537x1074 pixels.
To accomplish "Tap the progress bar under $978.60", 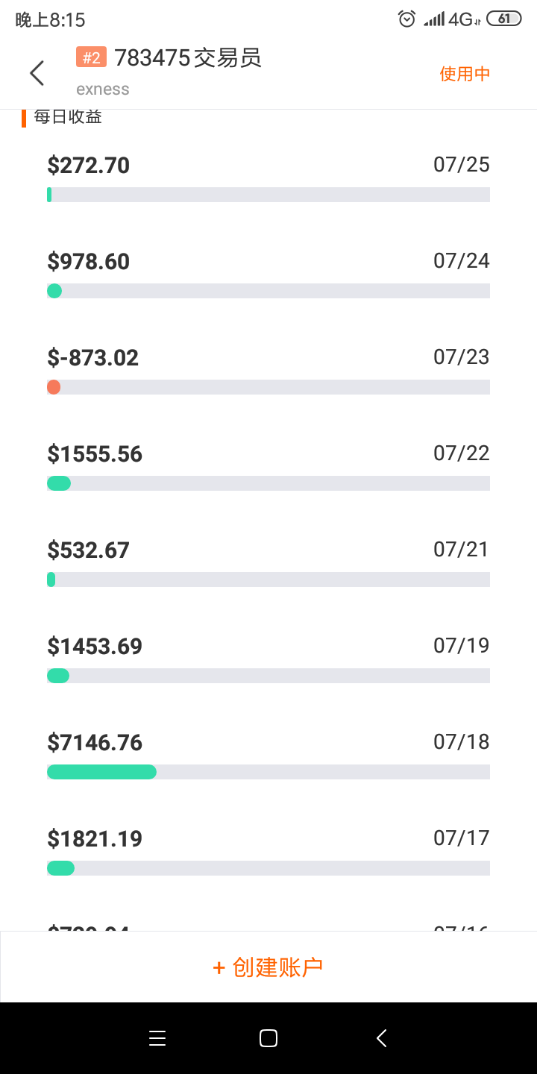I will 268,291.
